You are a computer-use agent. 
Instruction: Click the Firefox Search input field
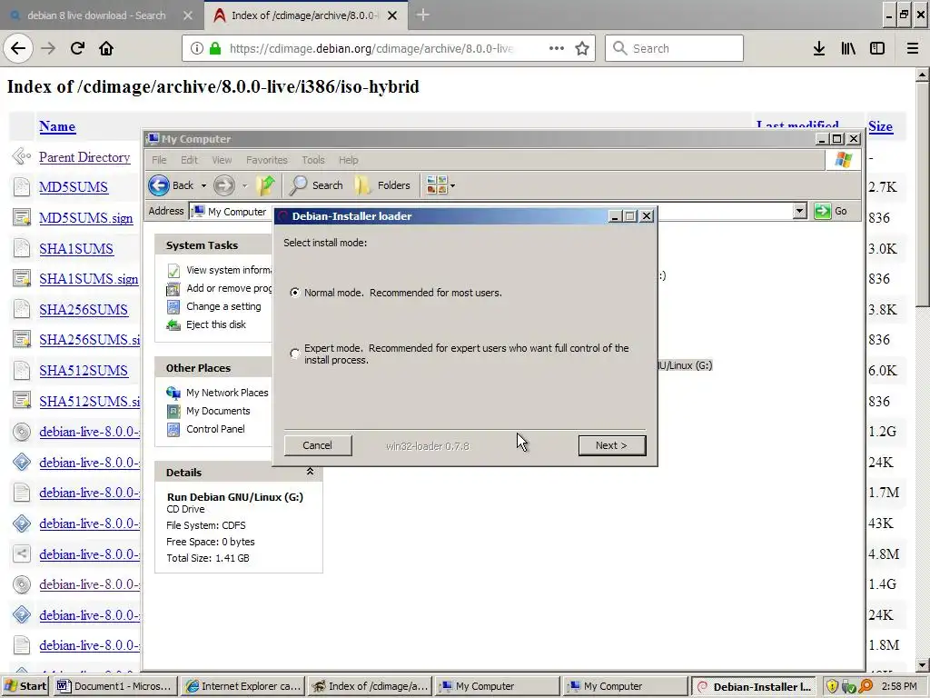(x=675, y=48)
